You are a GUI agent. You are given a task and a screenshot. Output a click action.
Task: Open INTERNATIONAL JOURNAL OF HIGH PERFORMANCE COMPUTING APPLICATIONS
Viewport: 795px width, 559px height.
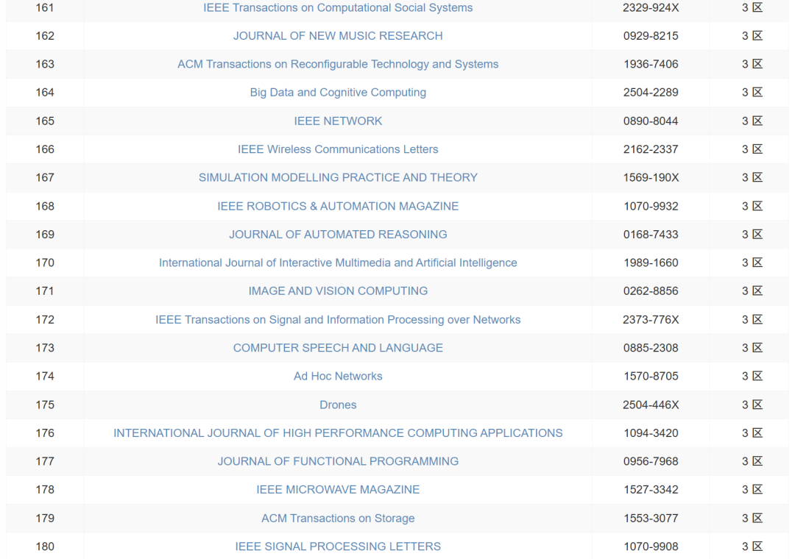[x=338, y=433]
